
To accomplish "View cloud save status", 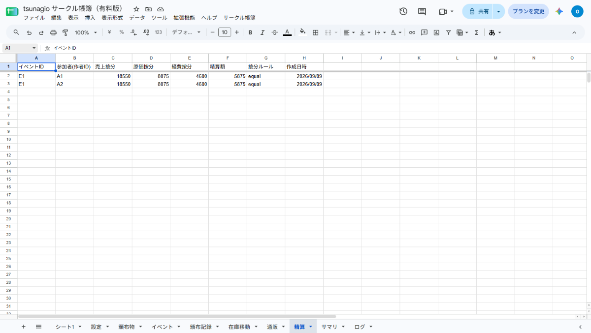I will (x=161, y=9).
